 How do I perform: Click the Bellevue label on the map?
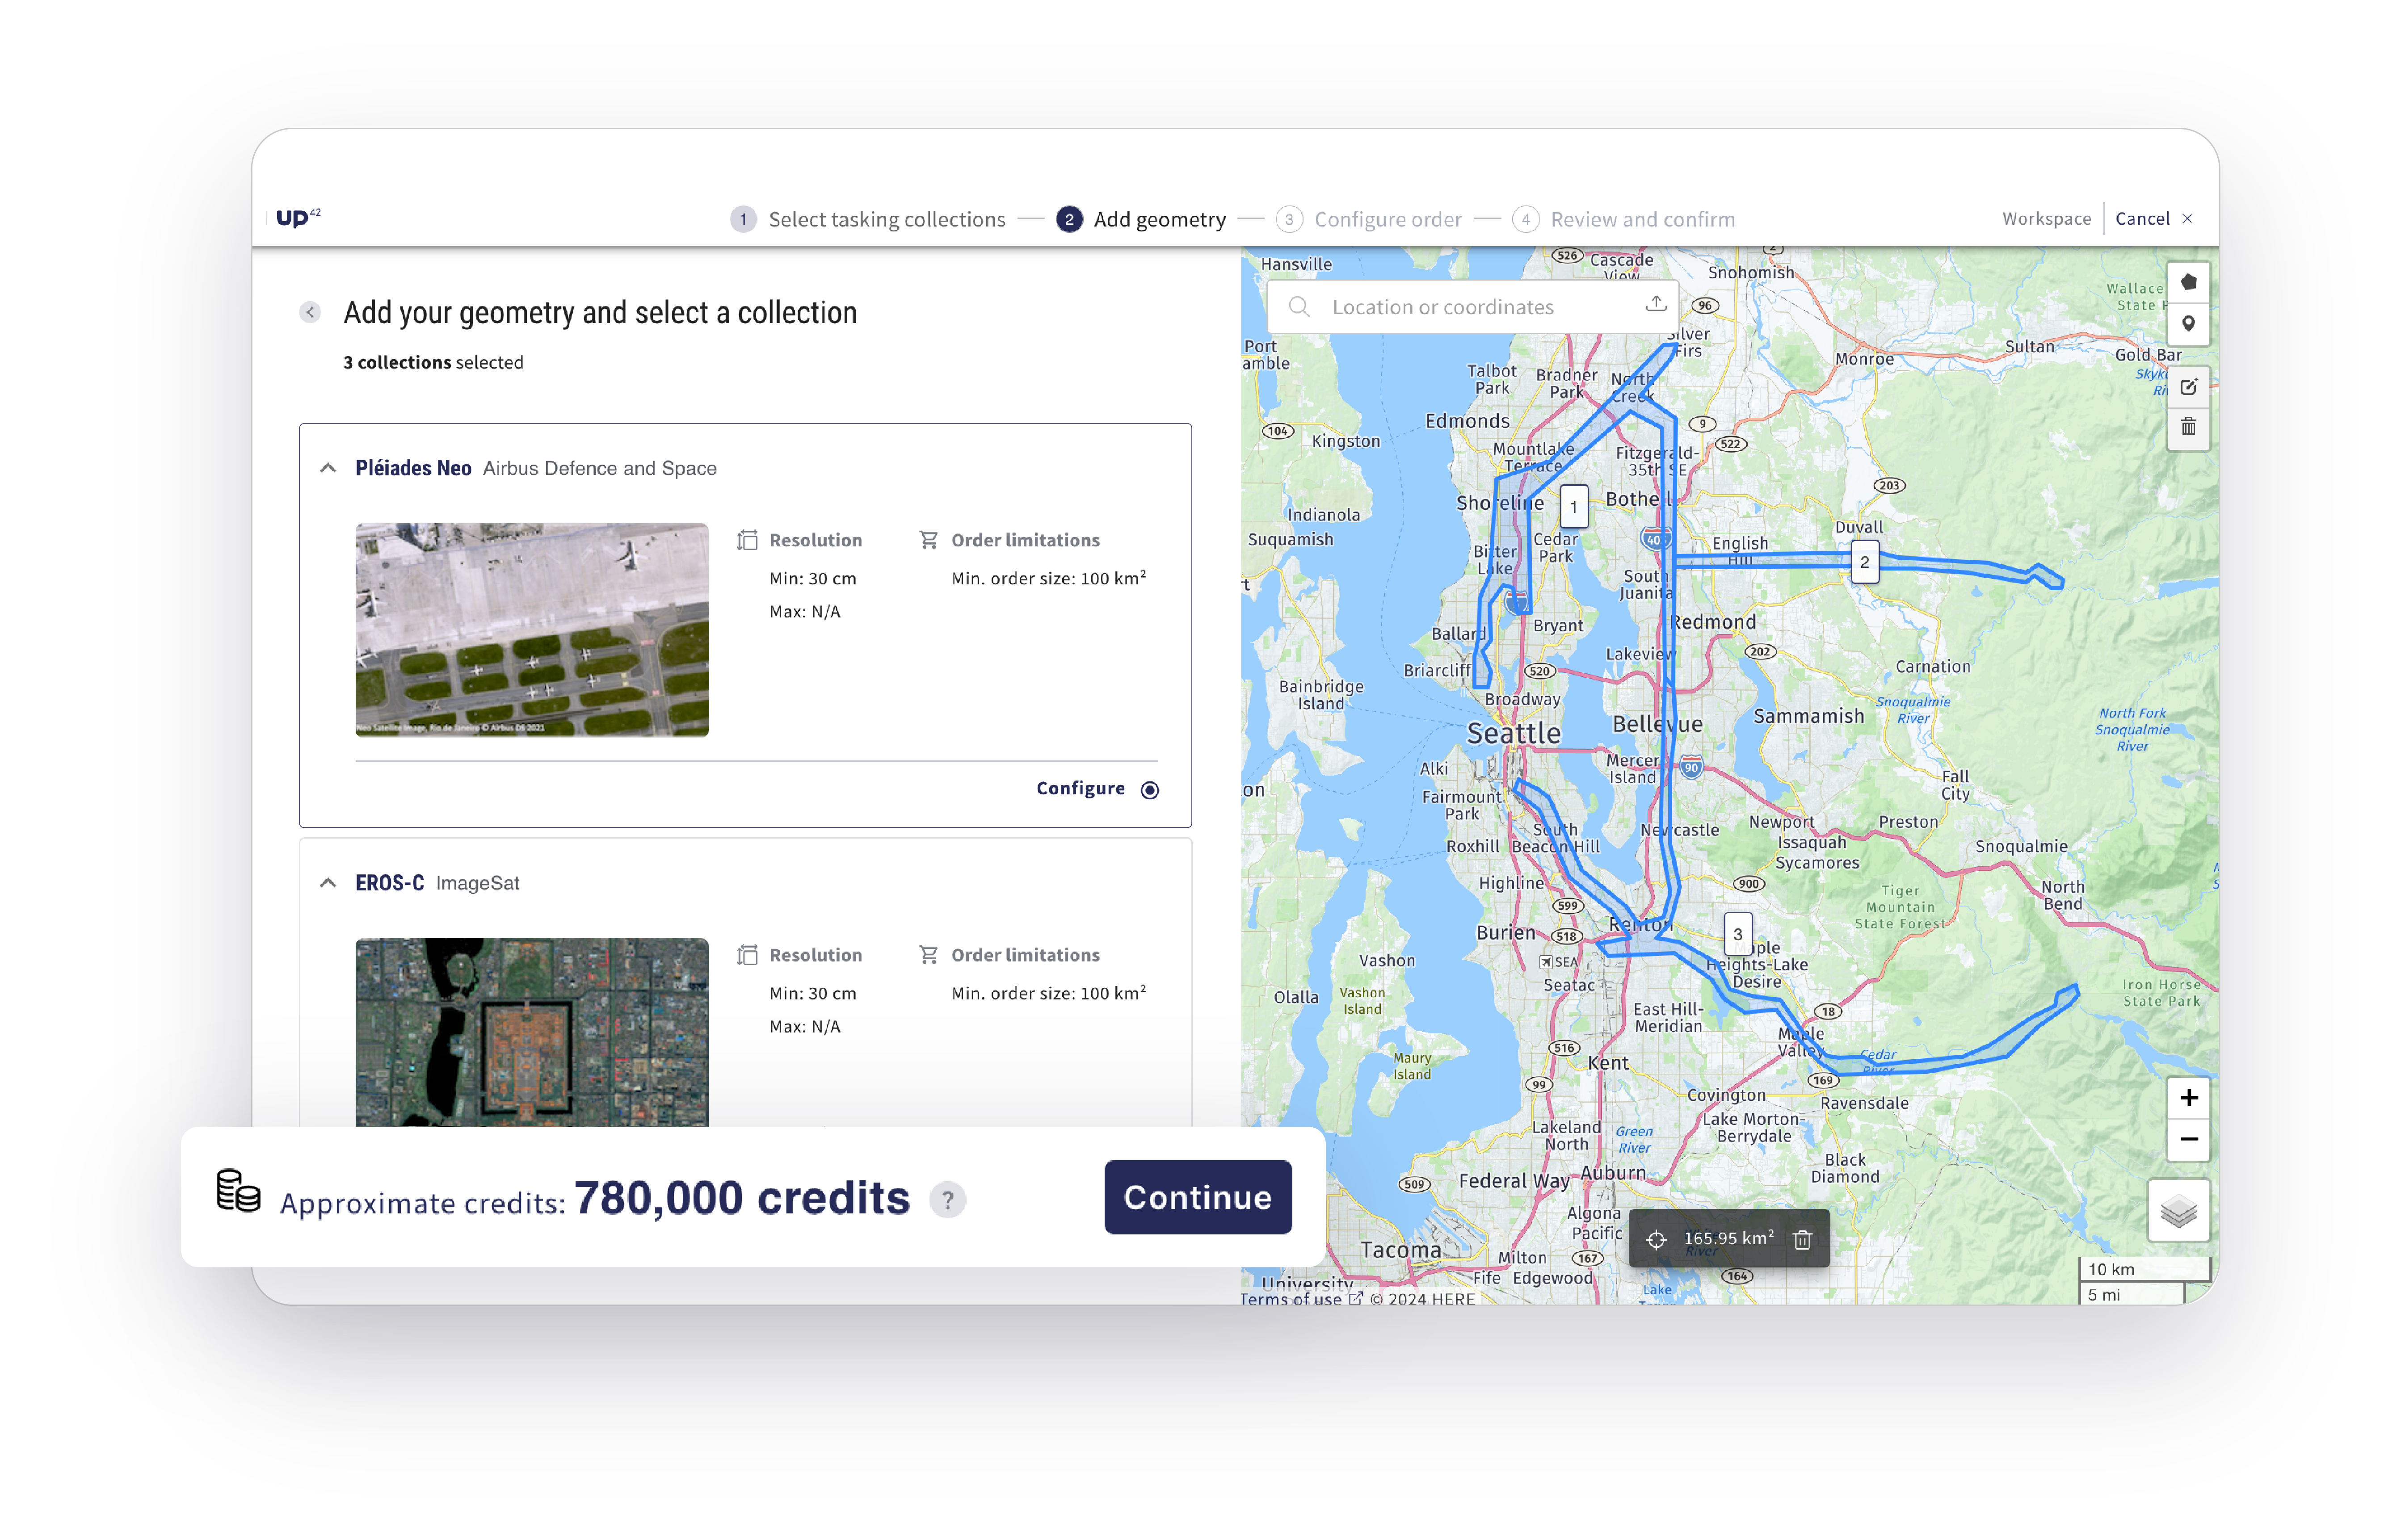pyautogui.click(x=1657, y=724)
